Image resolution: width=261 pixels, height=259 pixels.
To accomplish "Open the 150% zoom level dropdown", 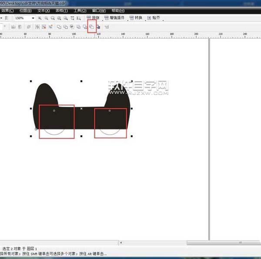I will tap(33, 18).
